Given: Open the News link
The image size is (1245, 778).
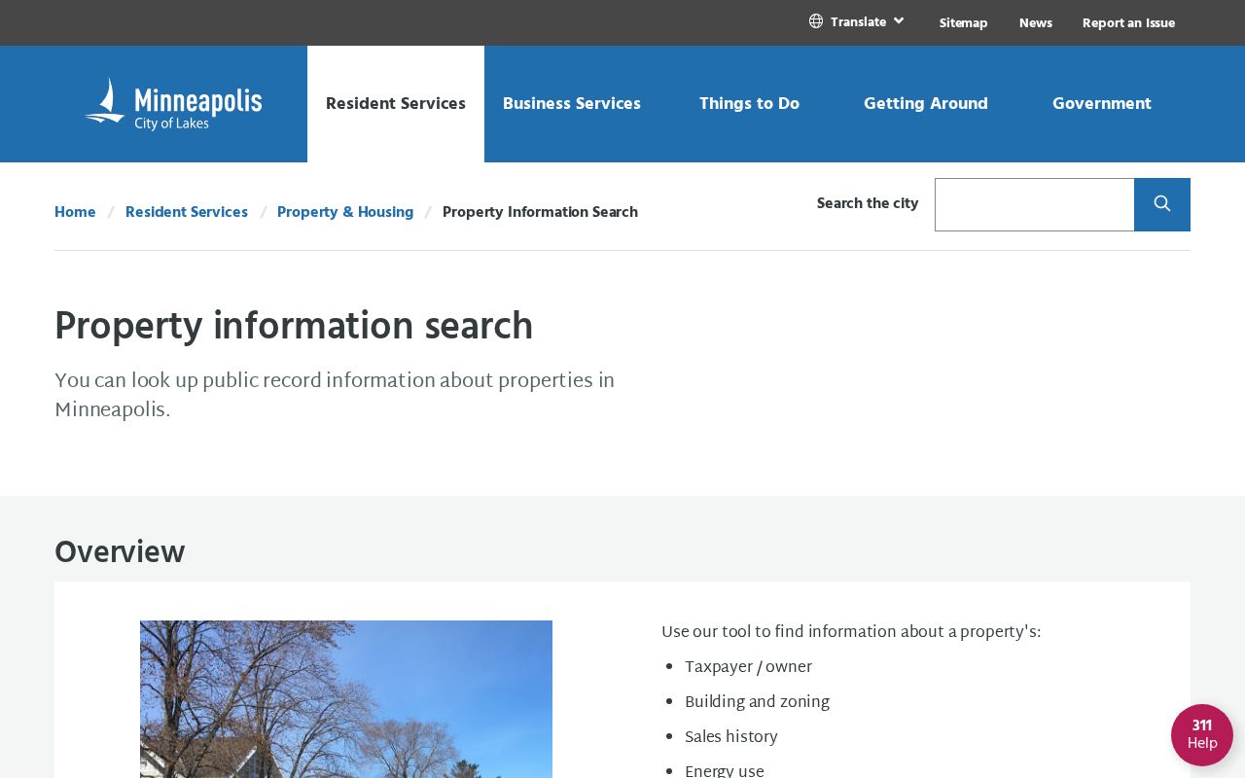Looking at the screenshot, I should (x=1036, y=23).
